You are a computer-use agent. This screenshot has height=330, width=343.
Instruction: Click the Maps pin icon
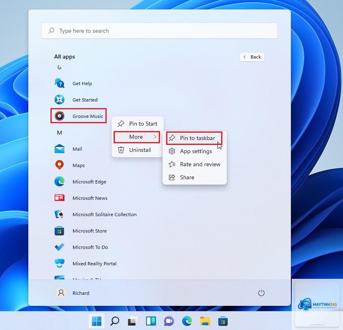click(59, 165)
